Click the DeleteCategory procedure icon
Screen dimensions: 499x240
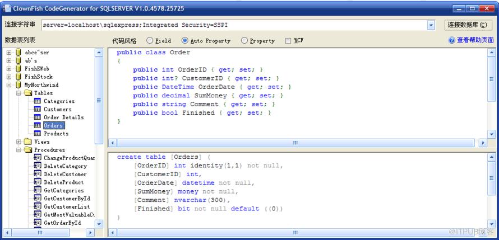coord(38,166)
